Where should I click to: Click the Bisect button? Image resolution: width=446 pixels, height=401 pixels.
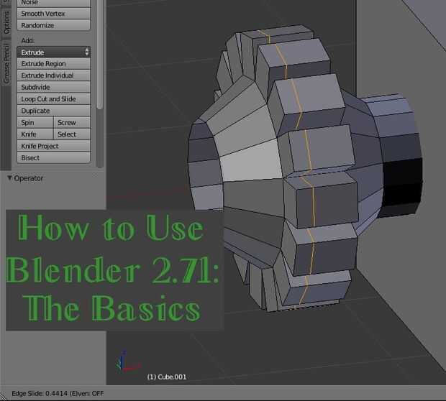[x=53, y=157]
